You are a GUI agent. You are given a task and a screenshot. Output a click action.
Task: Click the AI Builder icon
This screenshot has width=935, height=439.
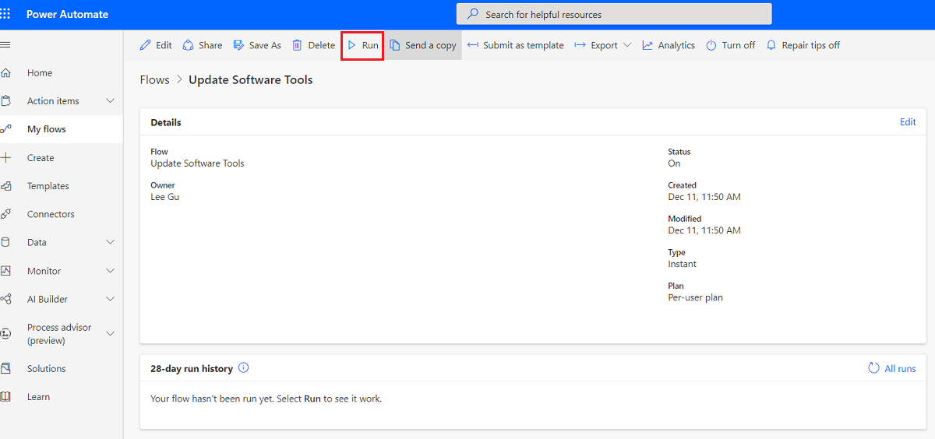coord(6,299)
